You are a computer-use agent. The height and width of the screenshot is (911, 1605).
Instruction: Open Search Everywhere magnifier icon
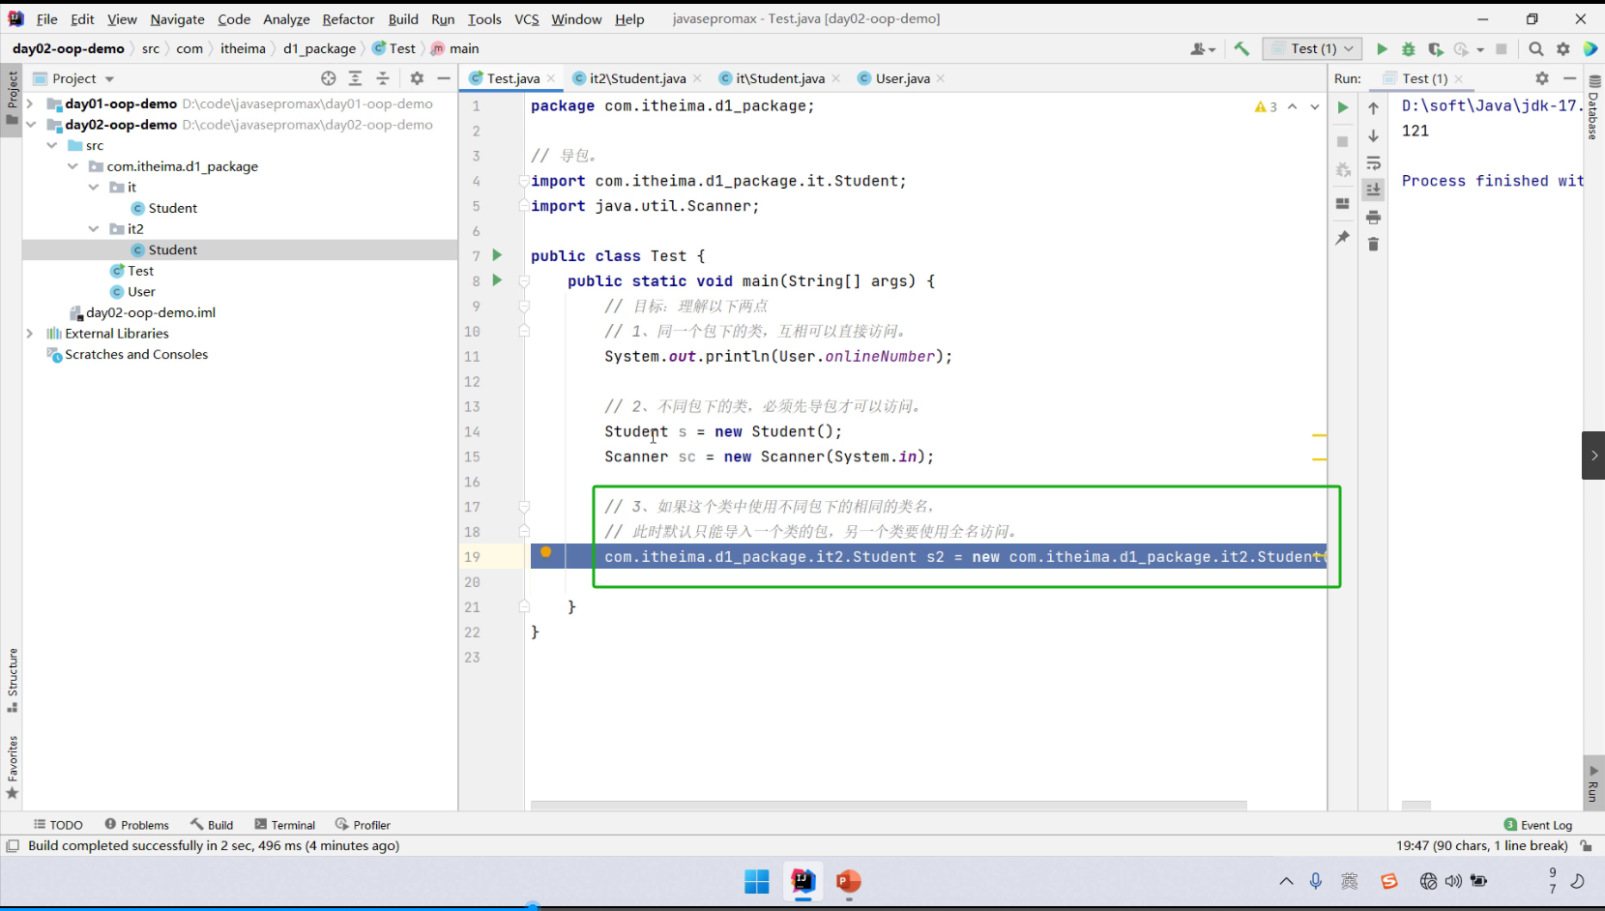[1536, 48]
